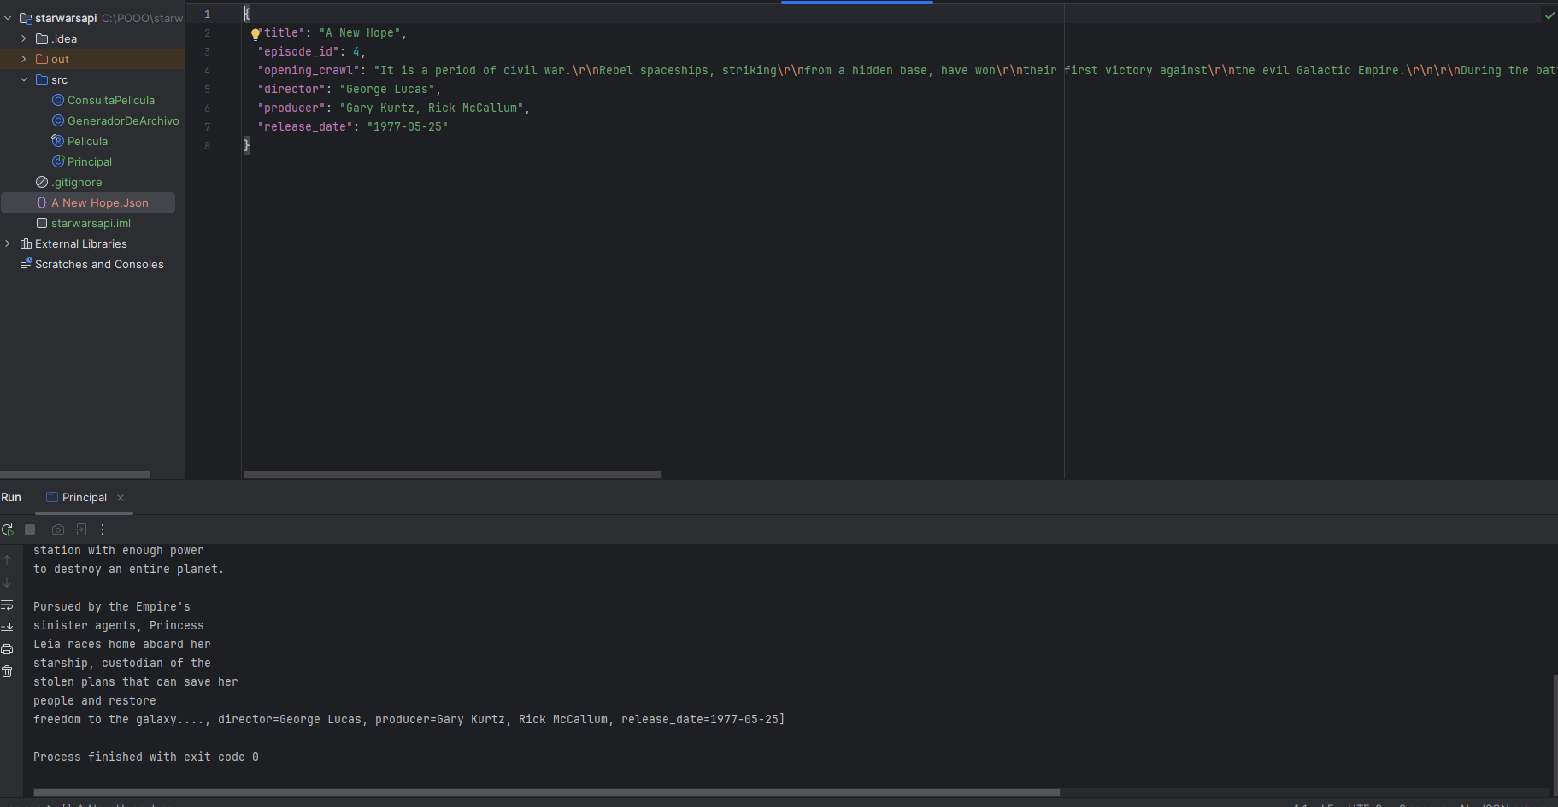
Task: Click the "1977-05-25" value in editor
Action: point(408,126)
